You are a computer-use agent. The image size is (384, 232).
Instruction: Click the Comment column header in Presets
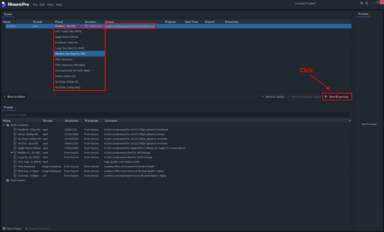[x=111, y=121]
